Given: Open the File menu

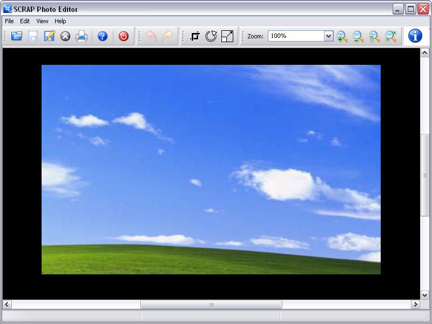Looking at the screenshot, I should click(x=9, y=21).
